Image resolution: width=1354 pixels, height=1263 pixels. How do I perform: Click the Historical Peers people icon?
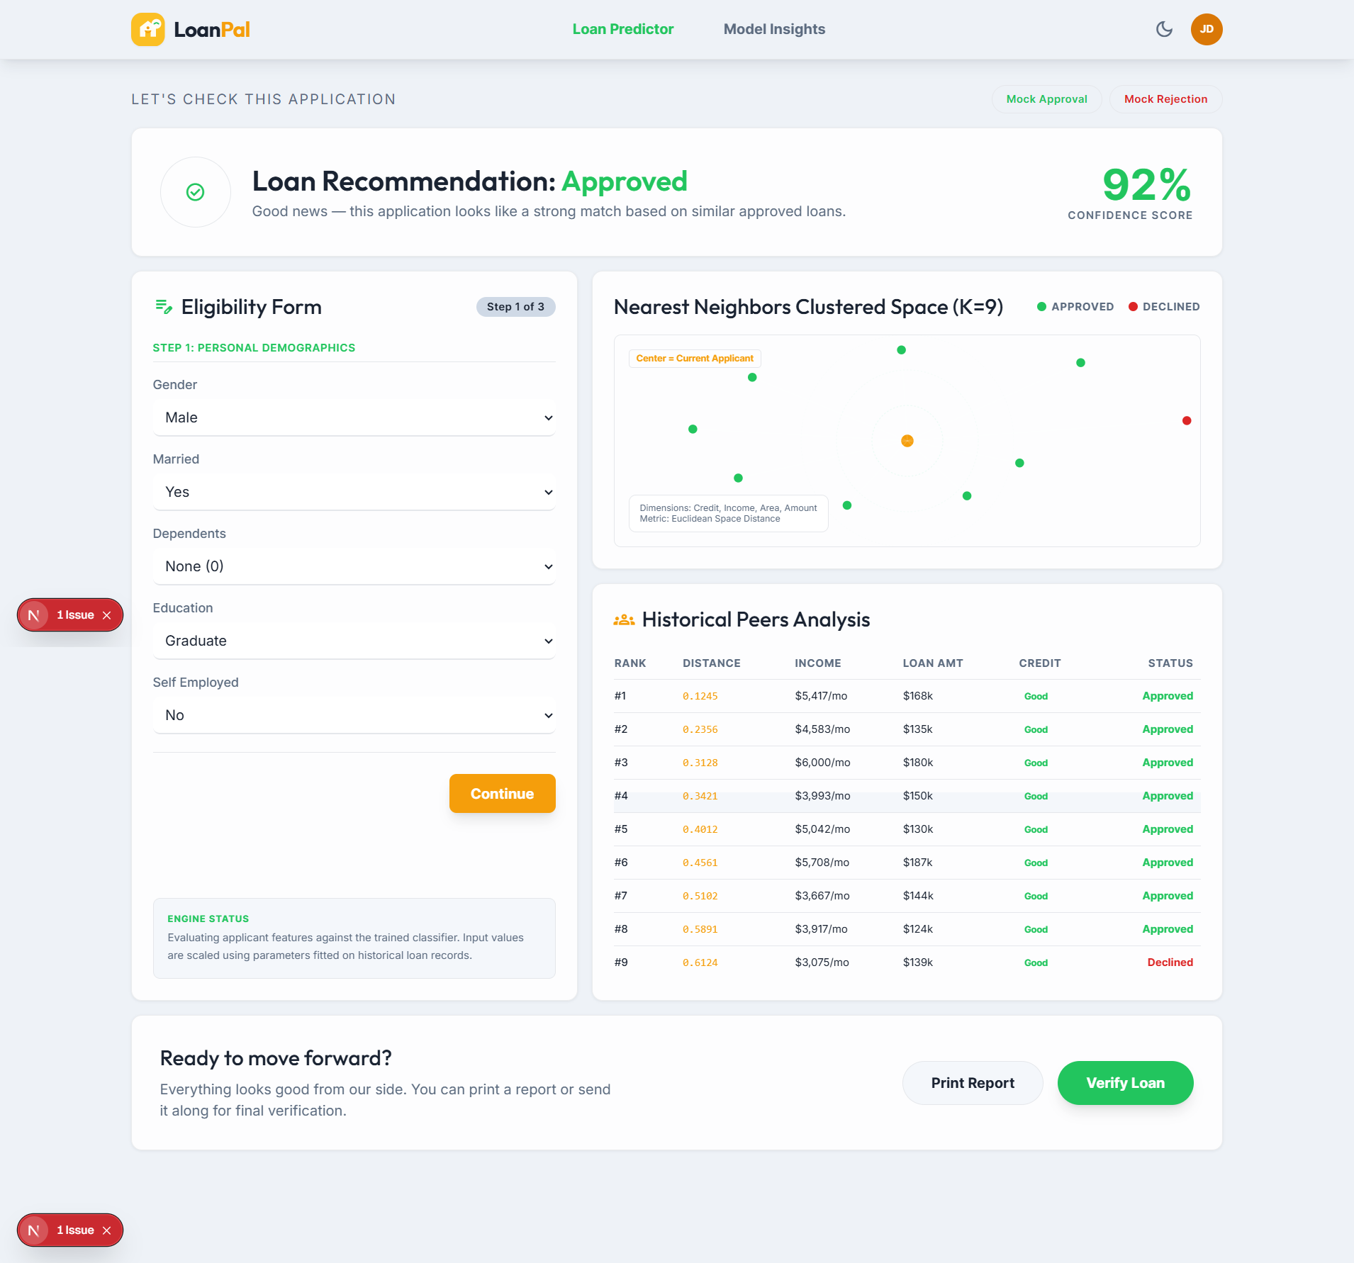(x=624, y=620)
